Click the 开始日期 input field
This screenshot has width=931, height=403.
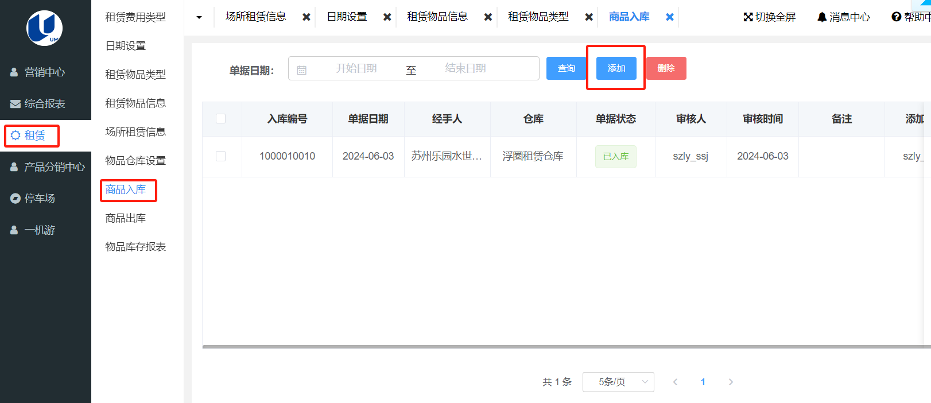click(x=356, y=68)
